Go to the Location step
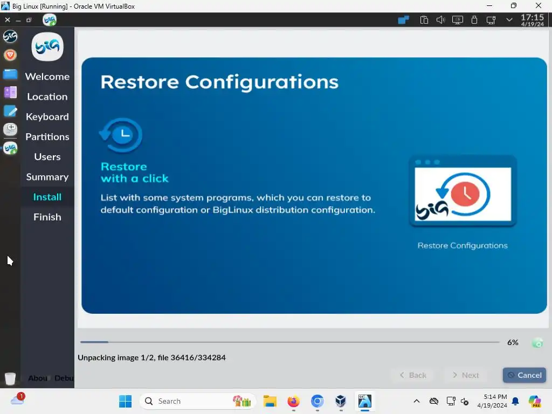Image resolution: width=552 pixels, height=414 pixels. 47,96
